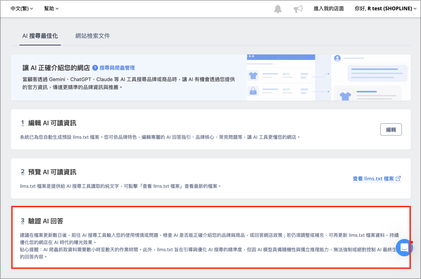Screen dimensions: 421x279
Task: Open the R test (SHOPLINE) account menu
Action: pos(385,9)
